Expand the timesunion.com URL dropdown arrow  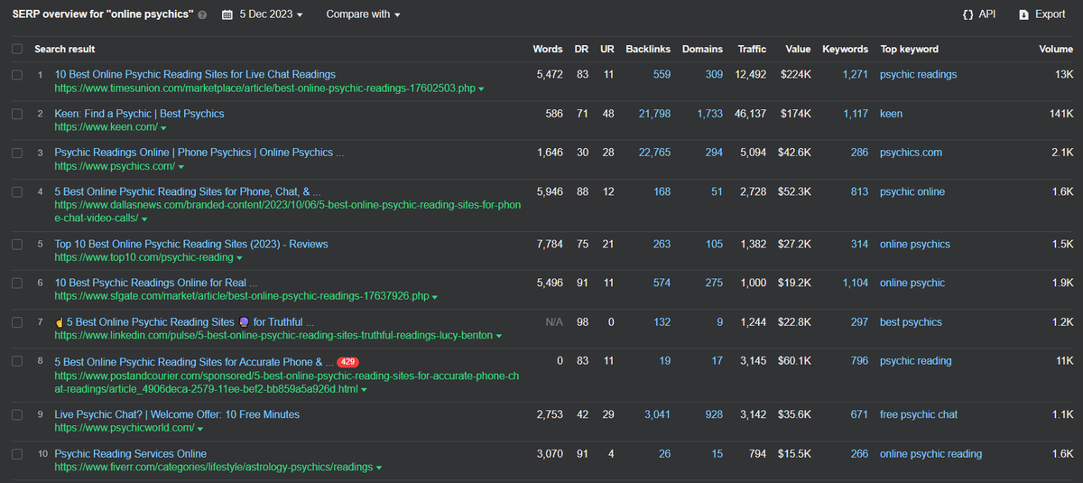(482, 89)
